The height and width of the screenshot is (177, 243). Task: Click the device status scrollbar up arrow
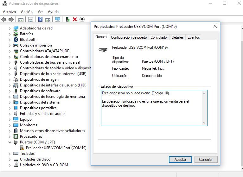pos(204,93)
